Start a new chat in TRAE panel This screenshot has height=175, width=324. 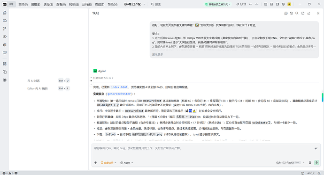coord(286,14)
